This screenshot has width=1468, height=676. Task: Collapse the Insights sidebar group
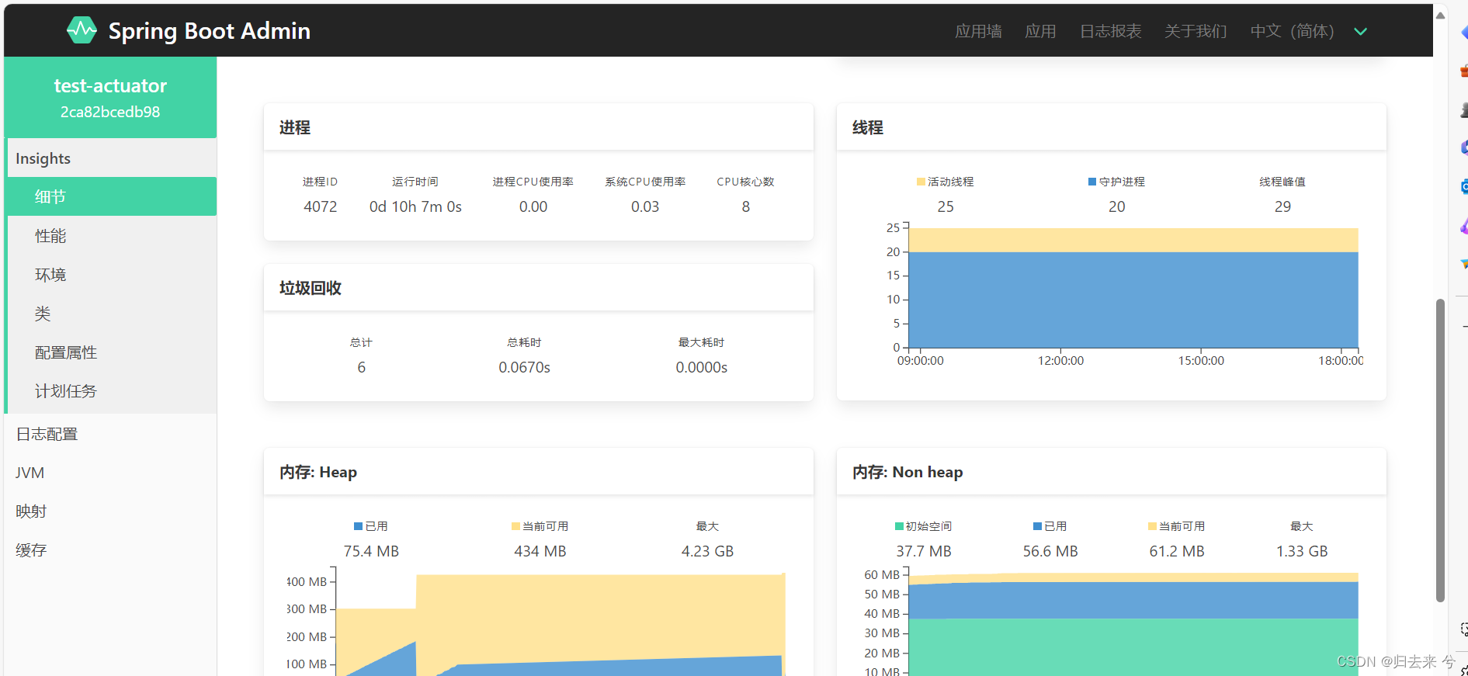(112, 158)
